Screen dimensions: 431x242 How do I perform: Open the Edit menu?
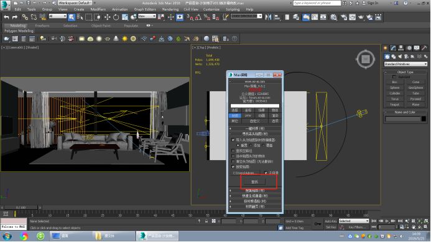(18, 9)
